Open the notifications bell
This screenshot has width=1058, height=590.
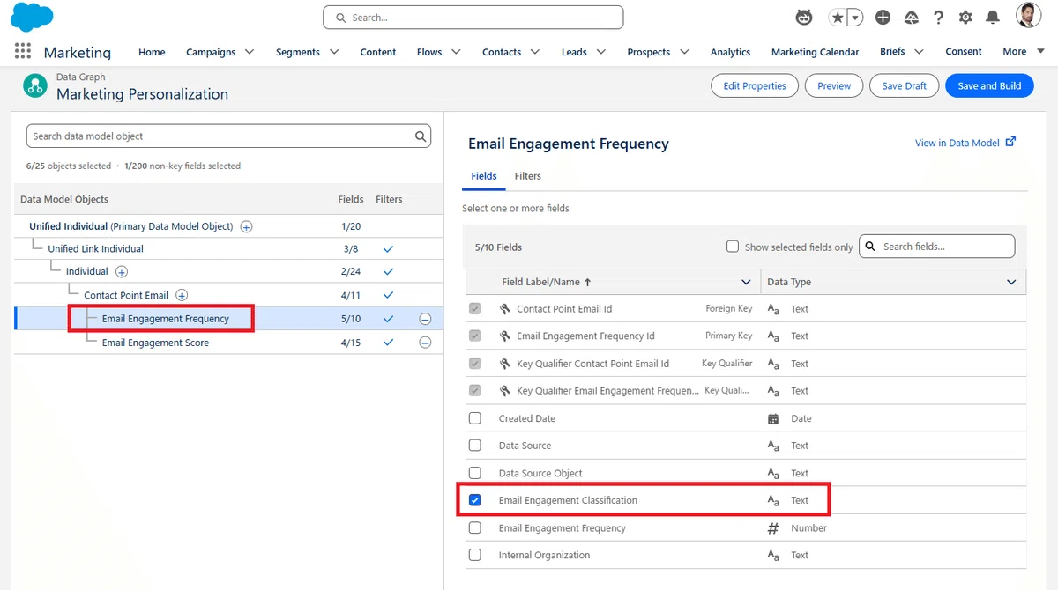click(993, 18)
